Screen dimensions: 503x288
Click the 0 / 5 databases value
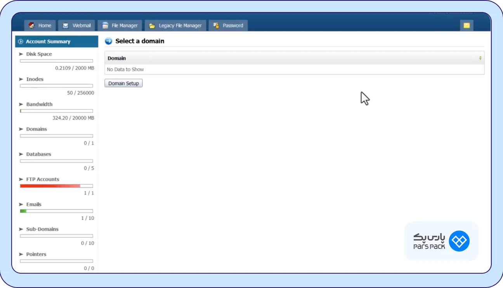(89, 168)
